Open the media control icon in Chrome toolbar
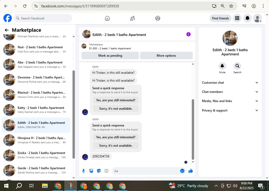The image size is (269, 191). click(244, 6)
